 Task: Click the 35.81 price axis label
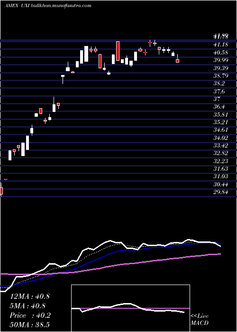(x=220, y=115)
